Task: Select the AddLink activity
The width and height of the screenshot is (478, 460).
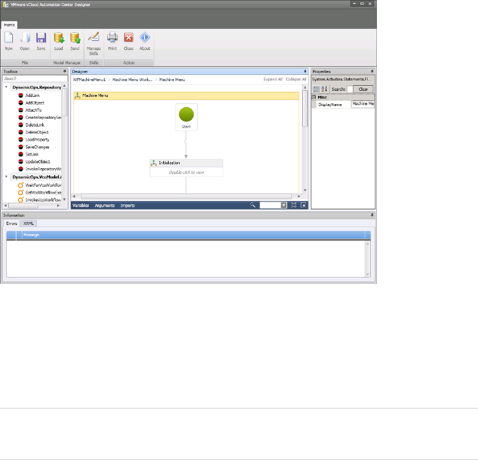Action: (33, 95)
